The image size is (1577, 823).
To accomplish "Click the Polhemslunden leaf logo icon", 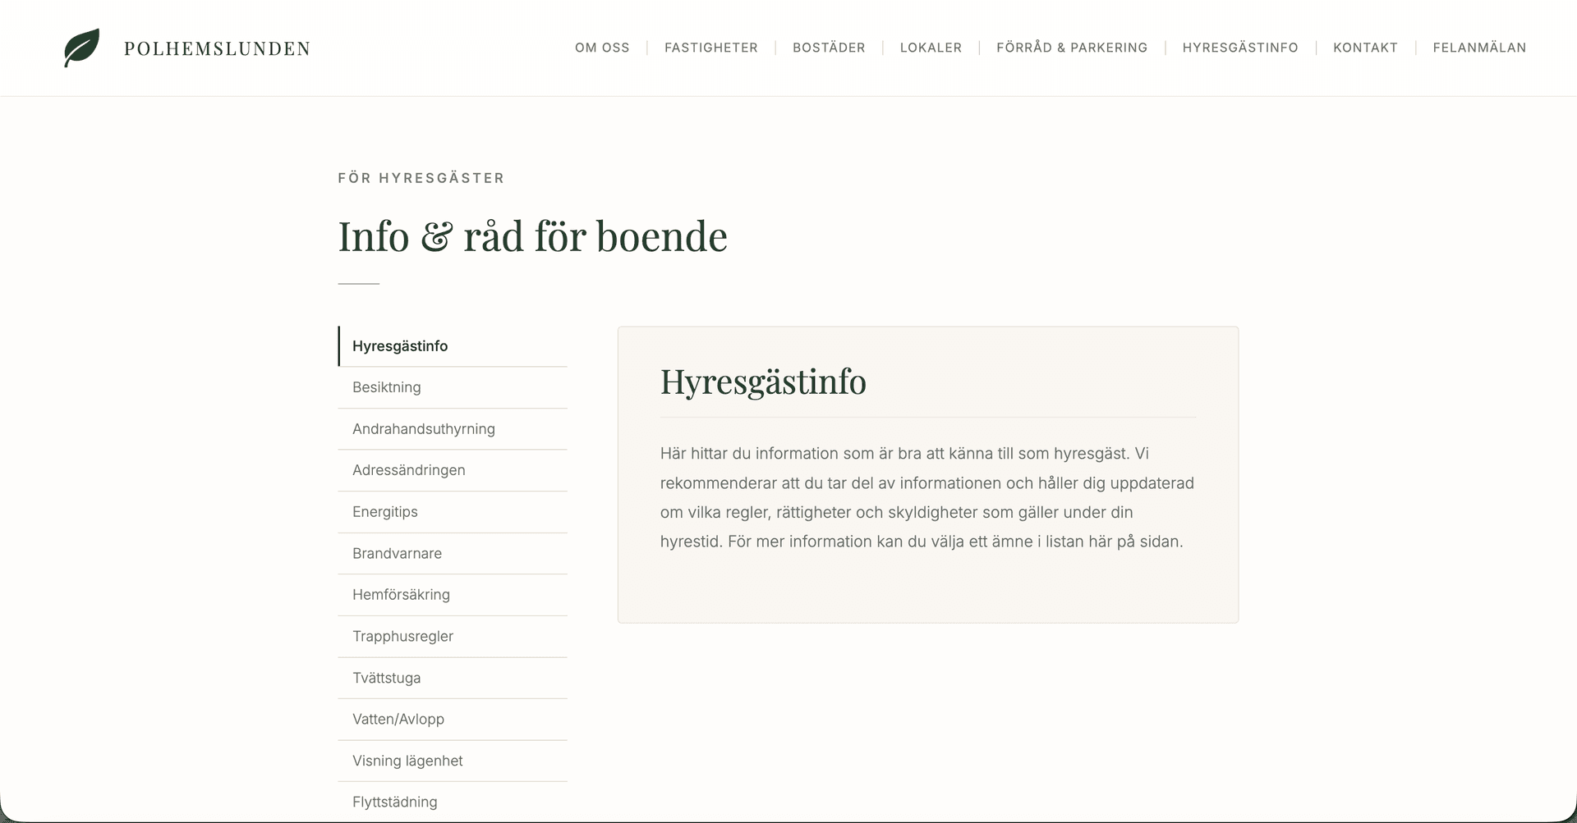I will point(81,48).
